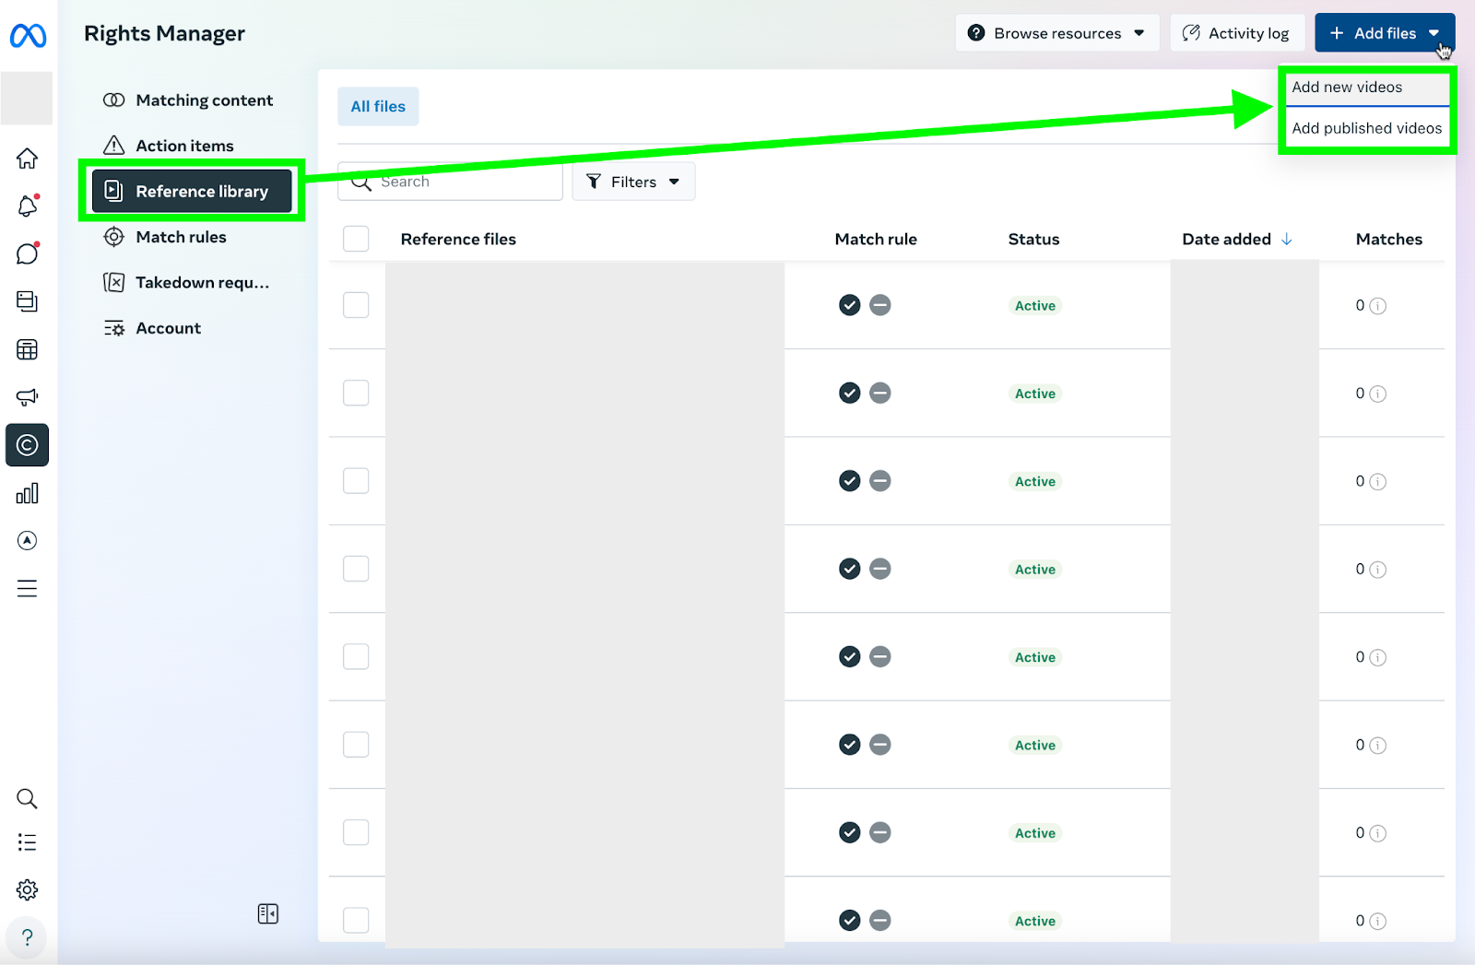Select Reference library in sidebar
The width and height of the screenshot is (1475, 965).
point(192,191)
